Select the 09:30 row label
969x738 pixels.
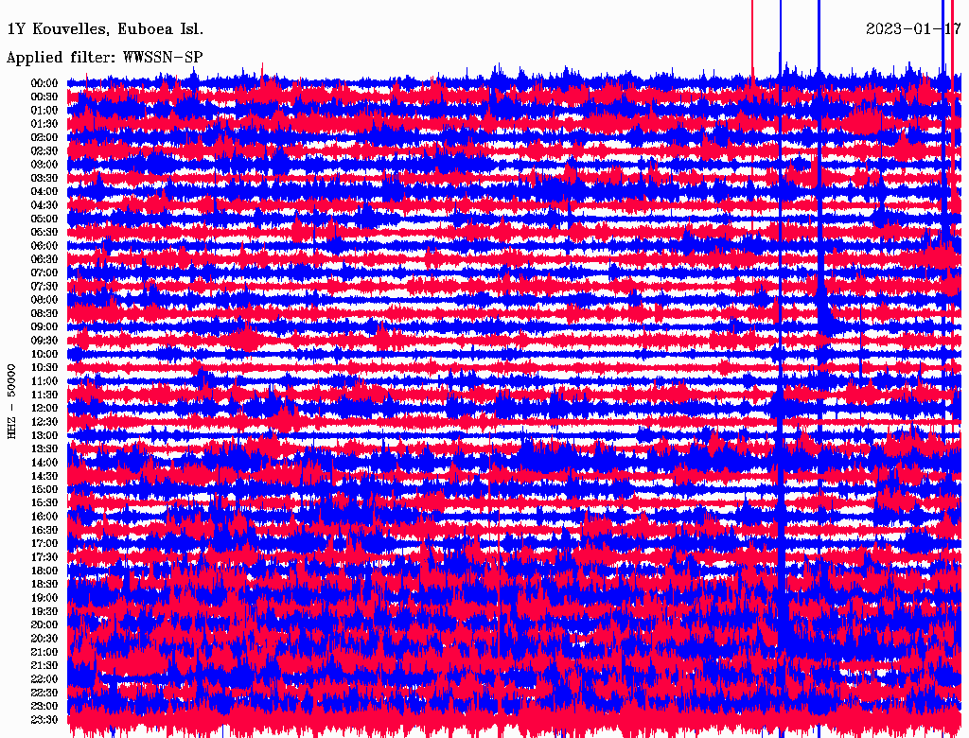[44, 341]
